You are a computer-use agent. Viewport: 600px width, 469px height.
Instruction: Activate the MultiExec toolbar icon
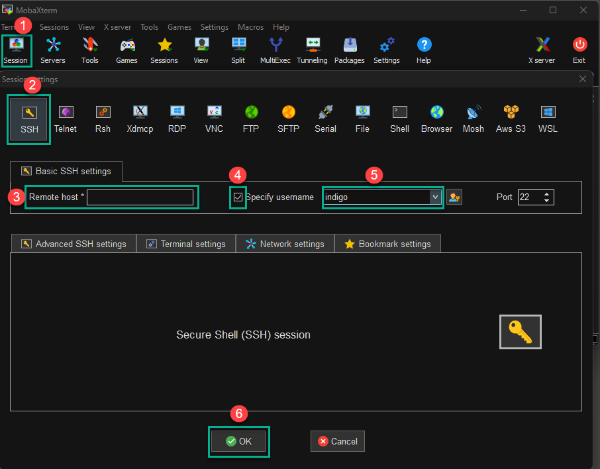tap(275, 50)
